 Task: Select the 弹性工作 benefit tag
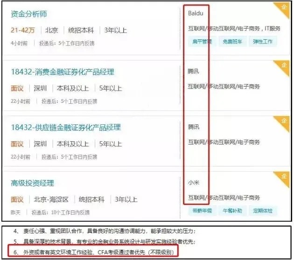262,42
